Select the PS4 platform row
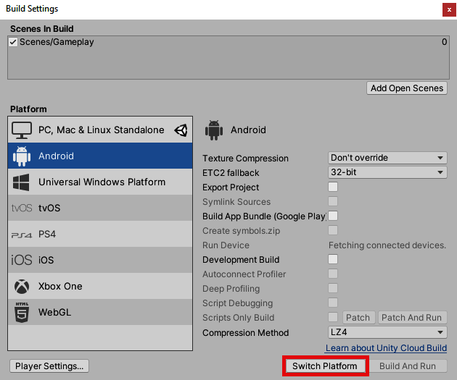Screen dimensions: 457x380 click(100, 234)
